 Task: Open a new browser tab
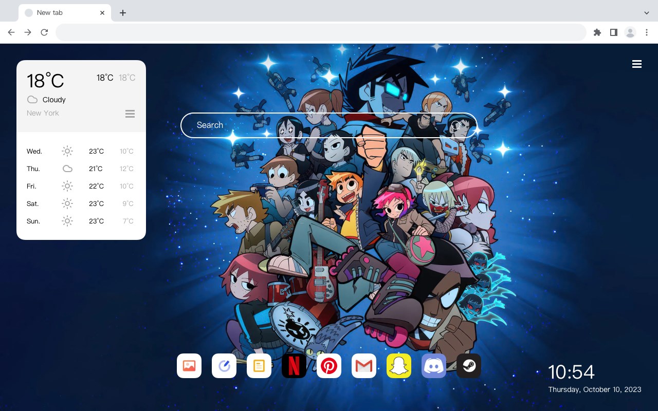coord(122,13)
